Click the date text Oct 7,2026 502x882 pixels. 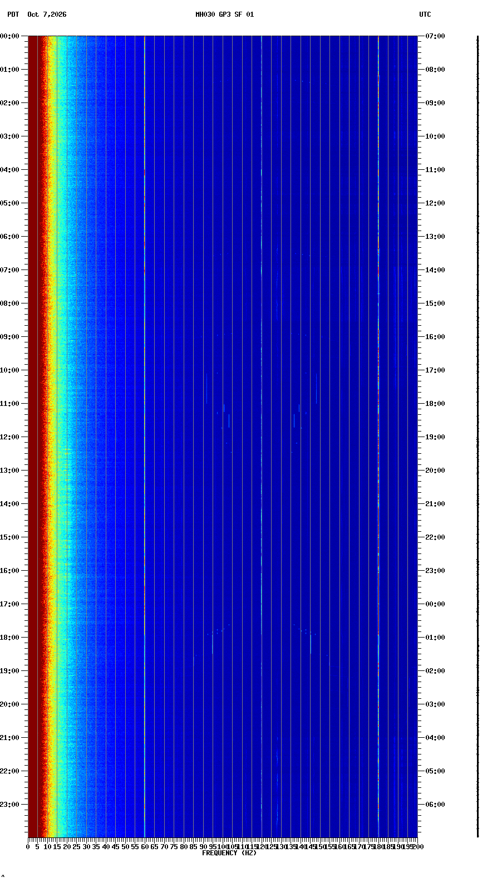point(47,14)
